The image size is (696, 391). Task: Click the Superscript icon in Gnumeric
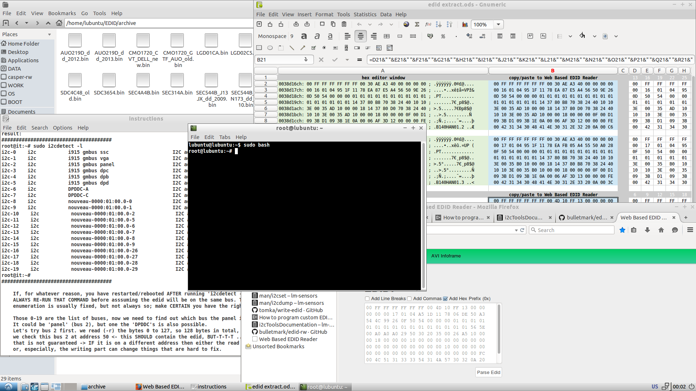[530, 36]
